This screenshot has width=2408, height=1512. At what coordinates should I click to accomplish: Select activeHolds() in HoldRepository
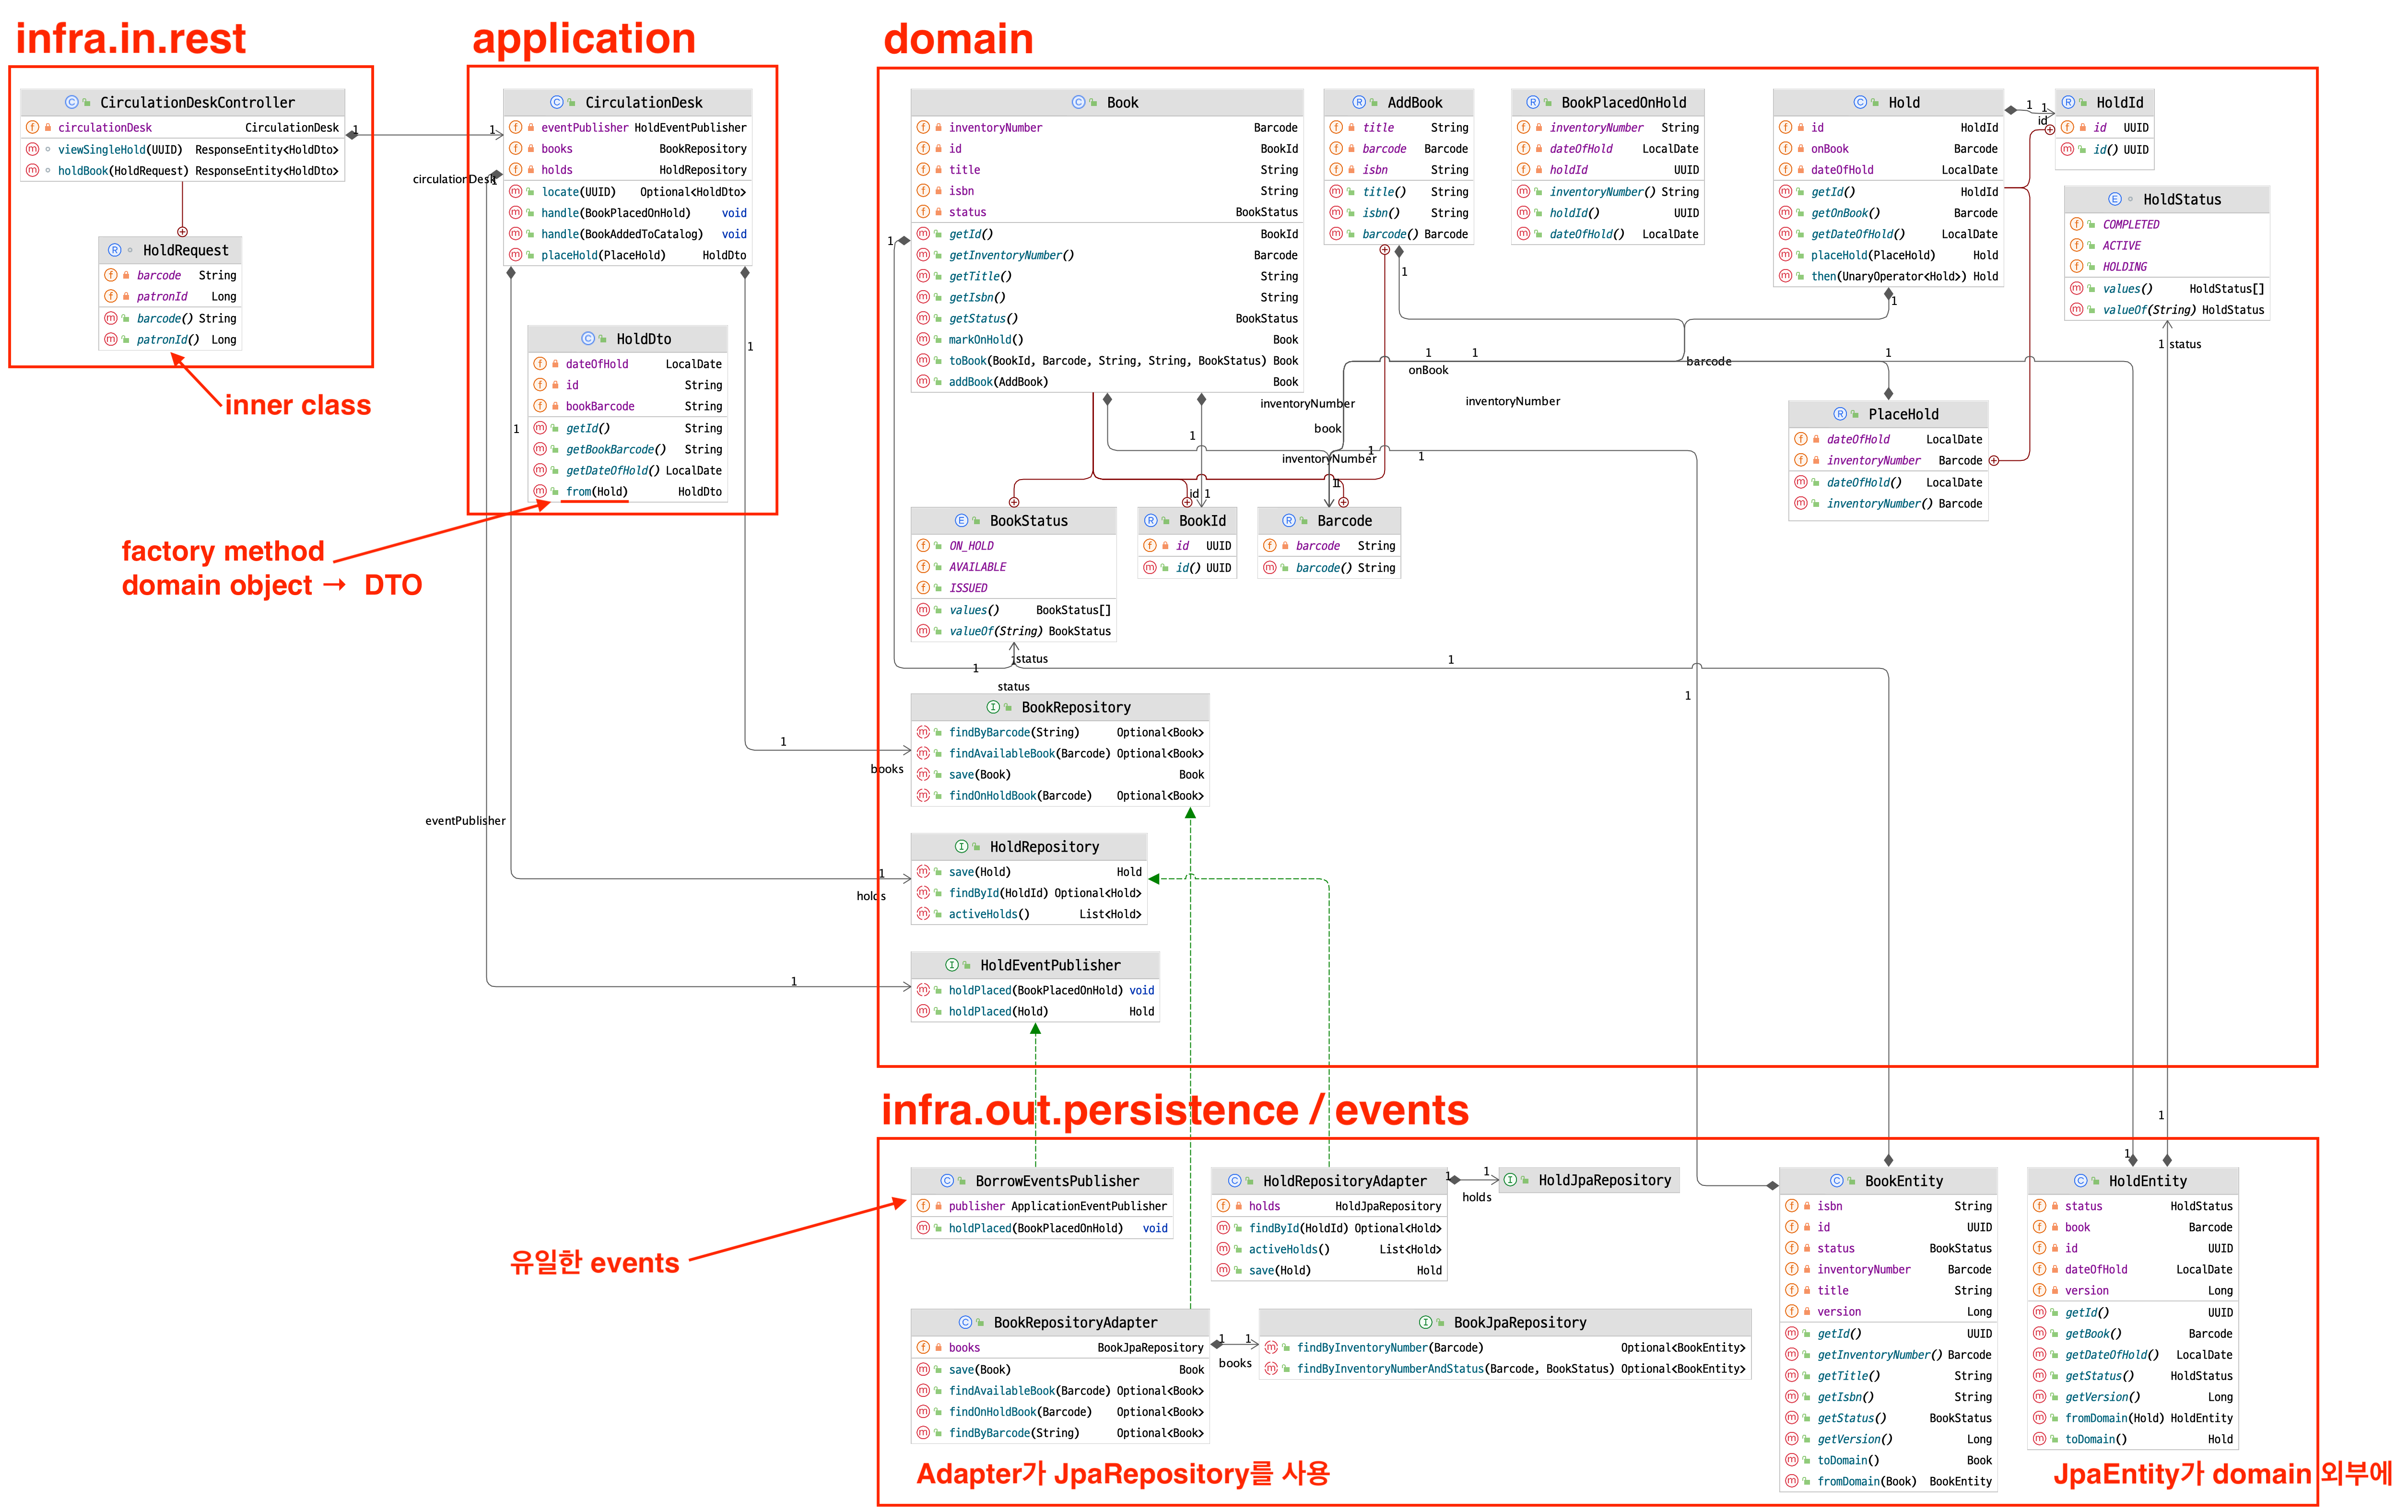(x=1029, y=914)
